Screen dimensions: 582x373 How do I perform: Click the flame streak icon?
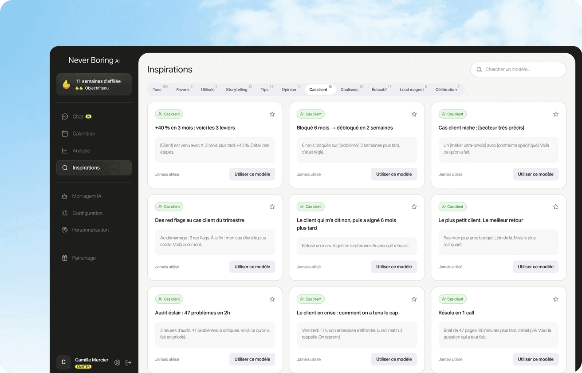(66, 84)
